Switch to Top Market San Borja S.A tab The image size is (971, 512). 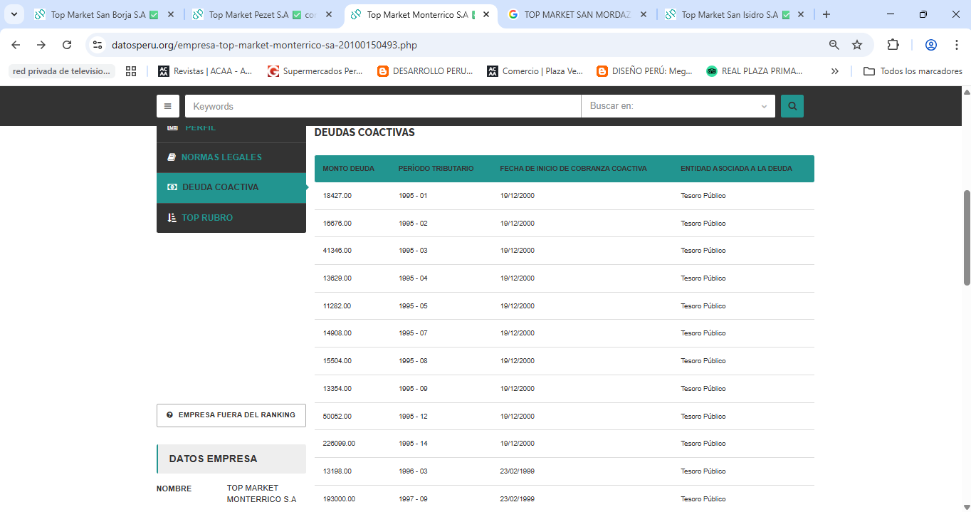point(105,14)
